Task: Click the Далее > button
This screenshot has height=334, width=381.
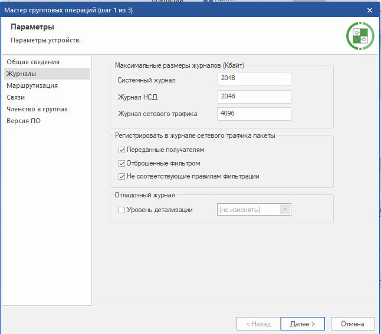Action: pos(303,324)
